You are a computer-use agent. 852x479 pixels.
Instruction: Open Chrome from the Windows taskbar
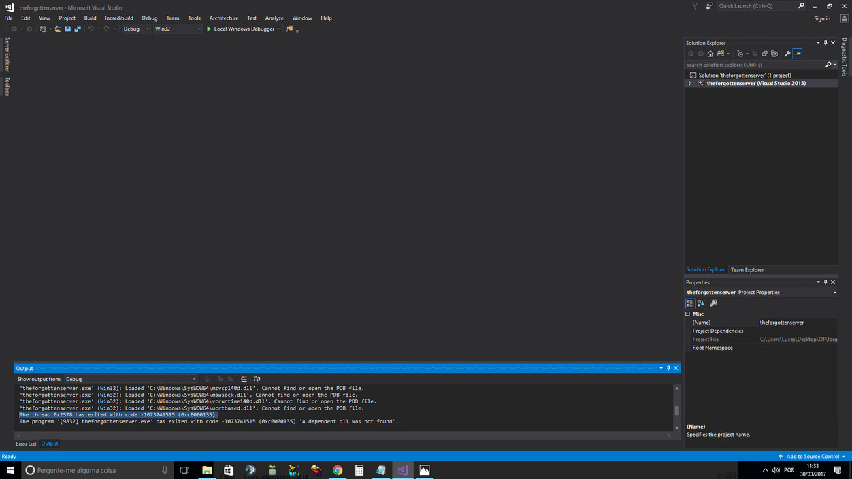pyautogui.click(x=338, y=470)
